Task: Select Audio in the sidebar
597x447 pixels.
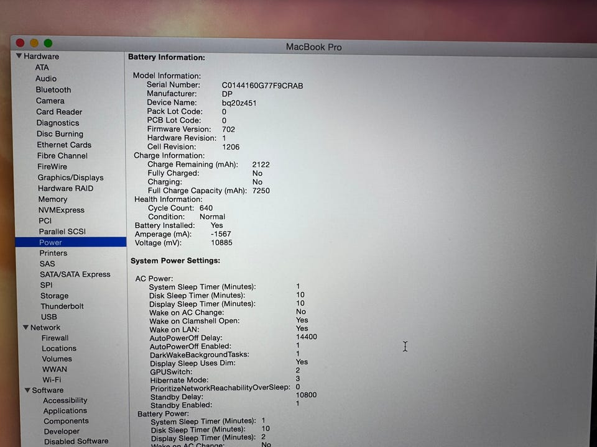Action: point(46,78)
